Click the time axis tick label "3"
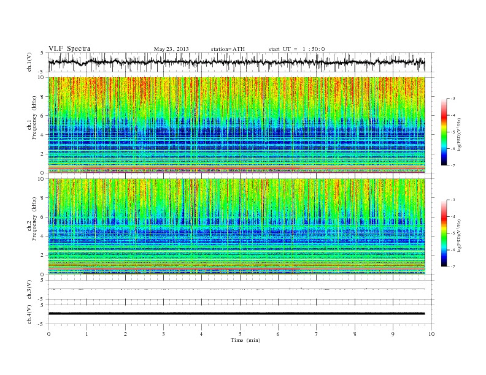 (x=163, y=334)
